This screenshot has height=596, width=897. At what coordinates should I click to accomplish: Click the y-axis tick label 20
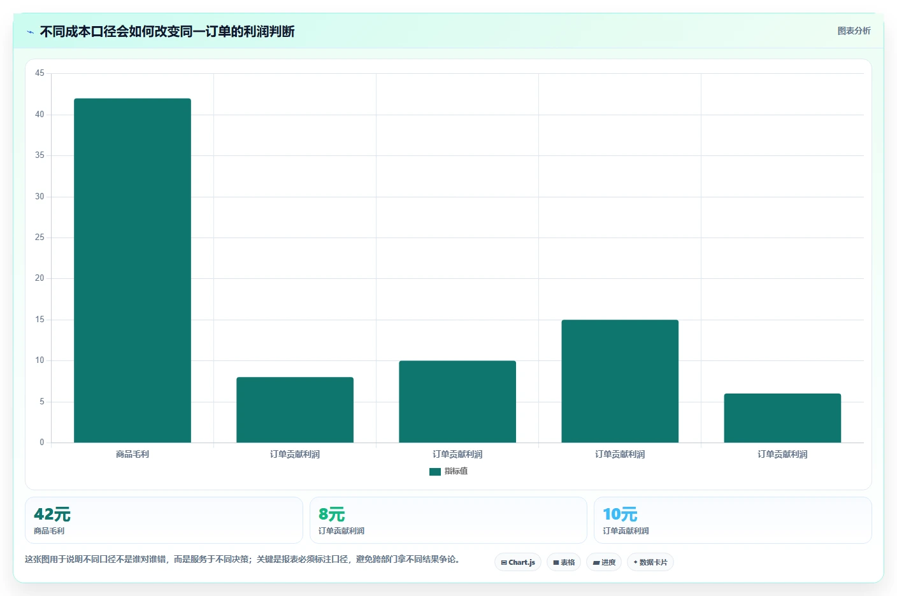39,278
